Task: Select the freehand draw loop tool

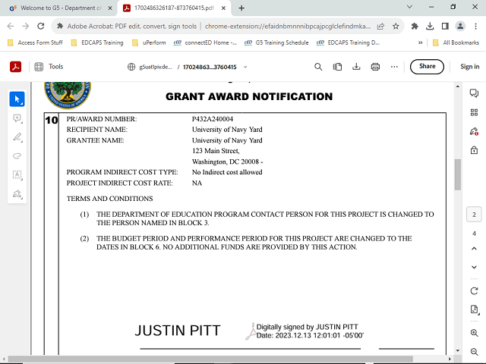Action: tap(17, 156)
